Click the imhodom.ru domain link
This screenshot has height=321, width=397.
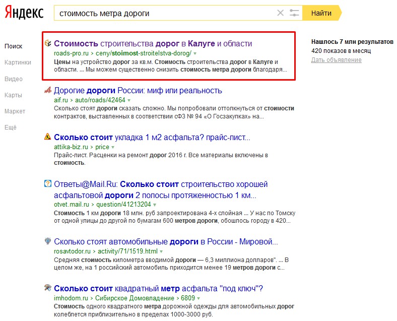(71, 298)
